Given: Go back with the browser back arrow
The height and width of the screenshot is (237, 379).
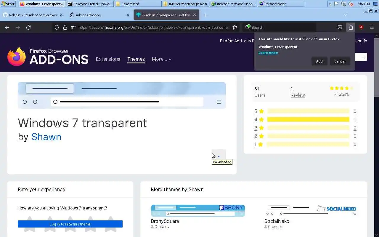Looking at the screenshot, I should [x=7, y=27].
